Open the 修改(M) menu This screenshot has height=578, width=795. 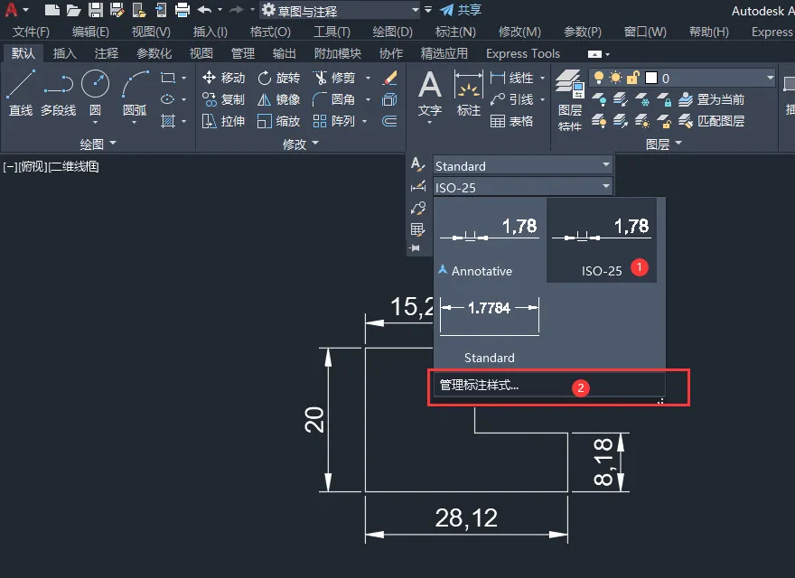click(x=519, y=32)
